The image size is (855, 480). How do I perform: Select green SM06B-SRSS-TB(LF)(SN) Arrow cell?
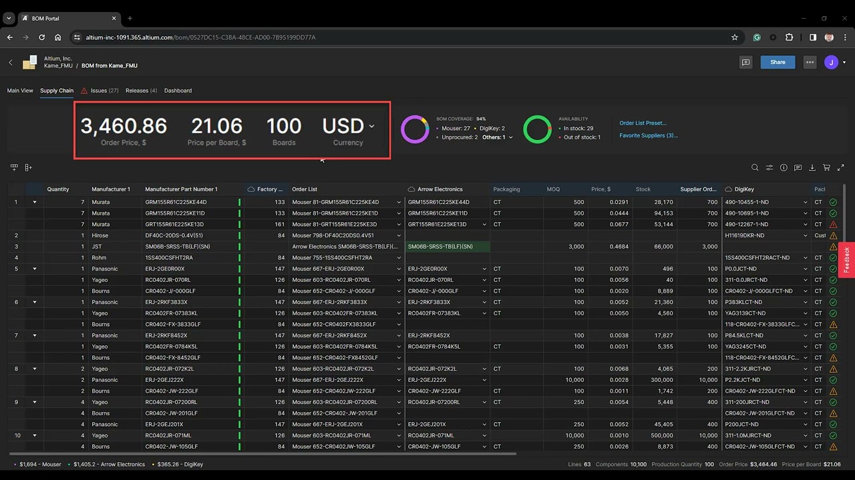[x=448, y=247]
